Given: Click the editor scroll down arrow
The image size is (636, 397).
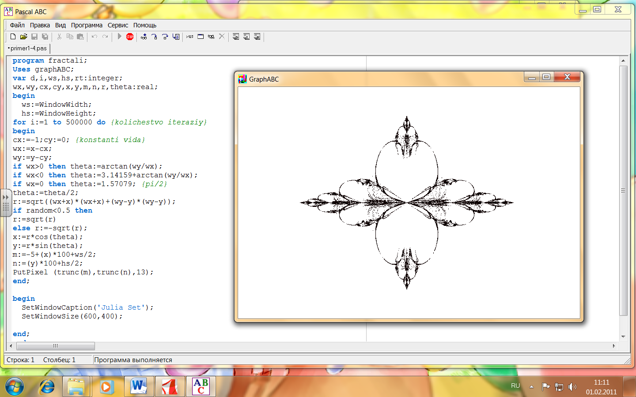Looking at the screenshot, I should coord(623,337).
